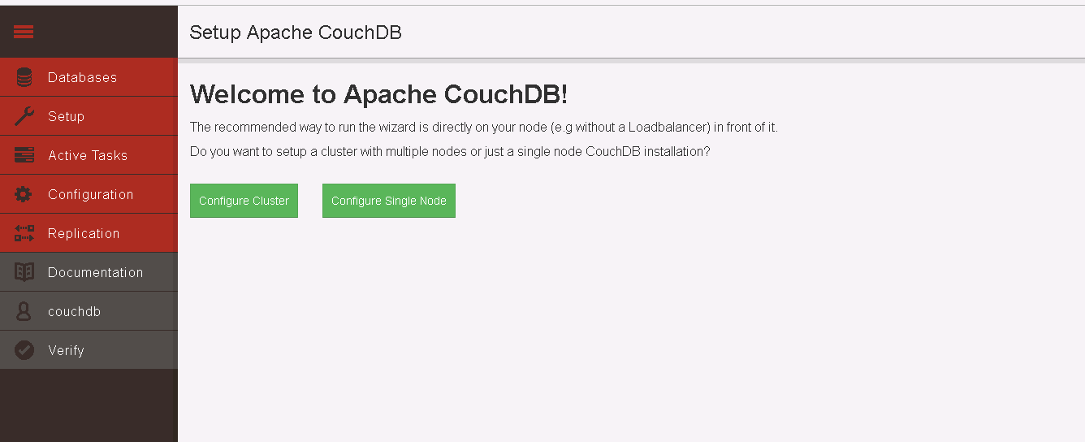Toggle the hamburger menu icon
Image resolution: width=1085 pixels, height=442 pixels.
tap(24, 32)
